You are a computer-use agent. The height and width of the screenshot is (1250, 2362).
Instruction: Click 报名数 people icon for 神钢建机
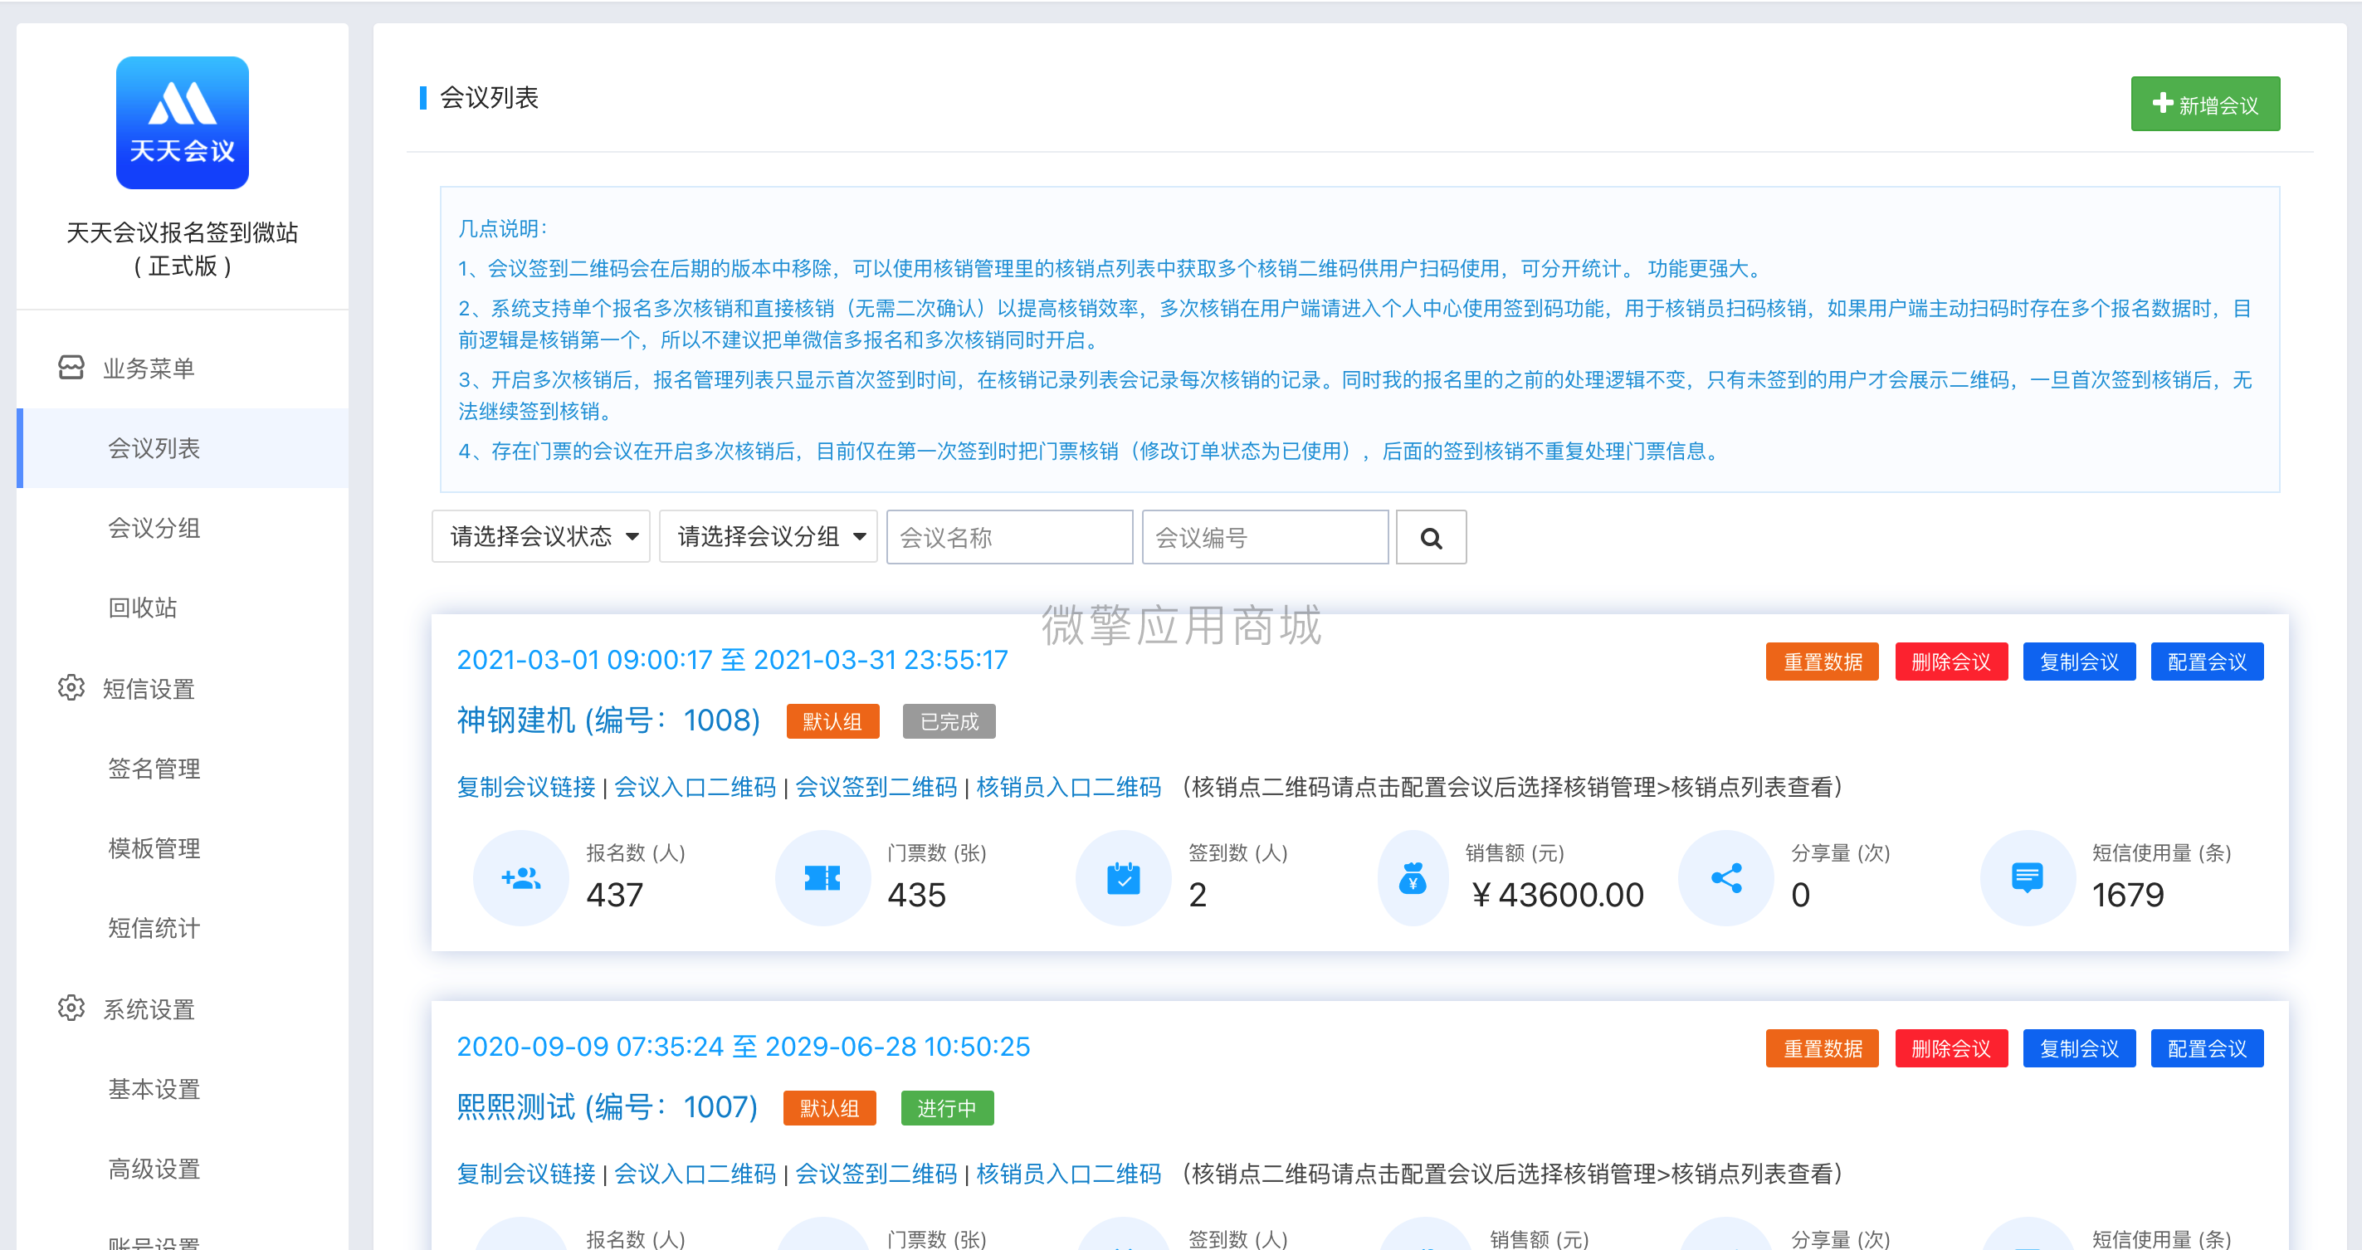point(521,877)
